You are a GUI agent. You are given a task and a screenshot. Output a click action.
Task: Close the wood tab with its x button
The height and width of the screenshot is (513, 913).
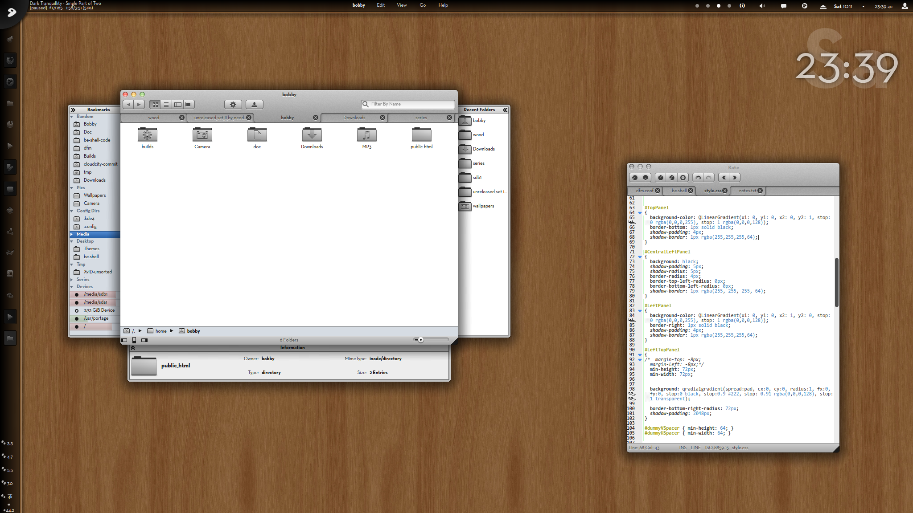pos(182,118)
